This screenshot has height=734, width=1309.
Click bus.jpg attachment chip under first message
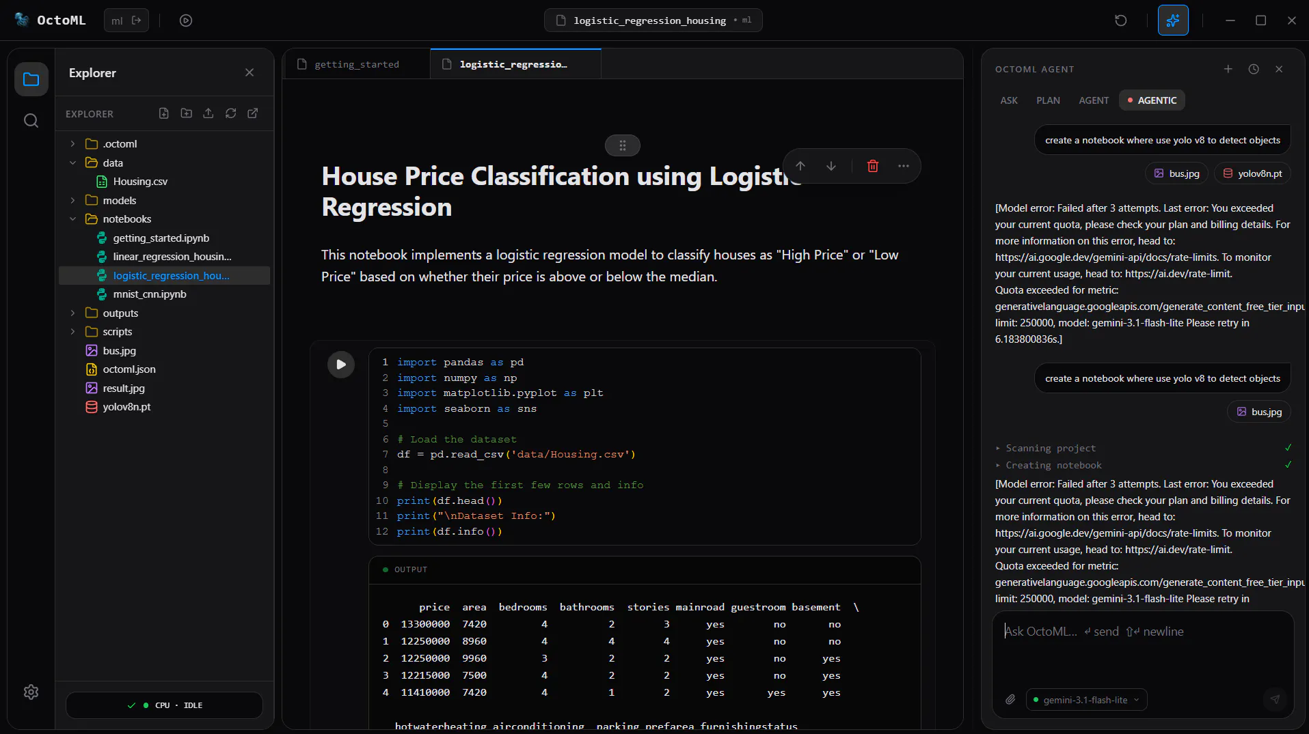point(1176,173)
